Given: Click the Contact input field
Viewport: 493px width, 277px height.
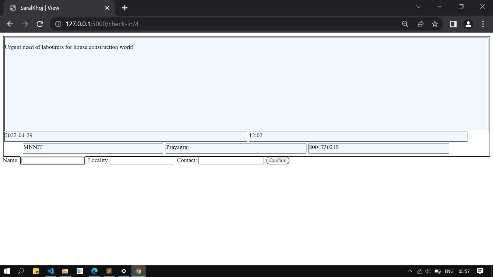Looking at the screenshot, I should [231, 160].
